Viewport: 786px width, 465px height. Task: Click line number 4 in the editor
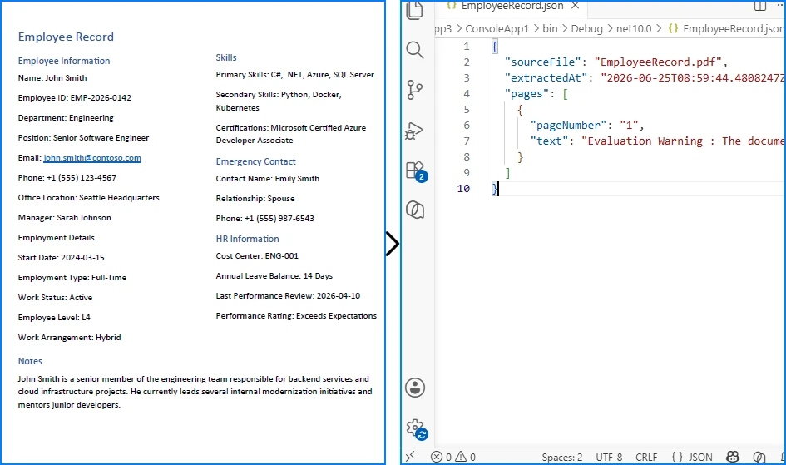pos(466,94)
